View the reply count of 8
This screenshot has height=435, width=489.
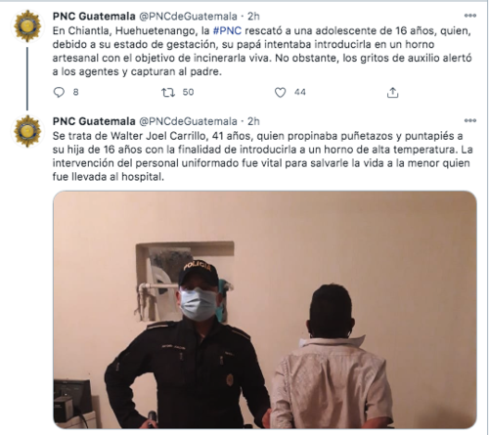75,92
